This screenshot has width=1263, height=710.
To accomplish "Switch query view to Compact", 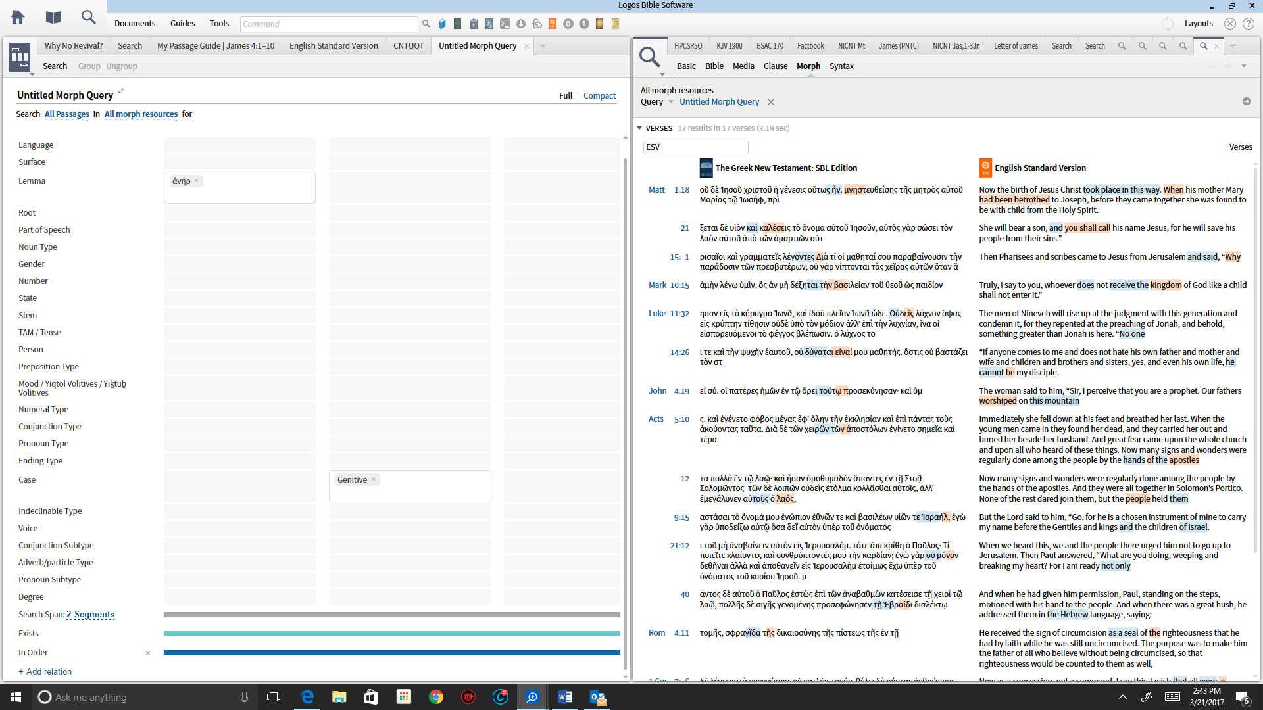I will click(599, 96).
